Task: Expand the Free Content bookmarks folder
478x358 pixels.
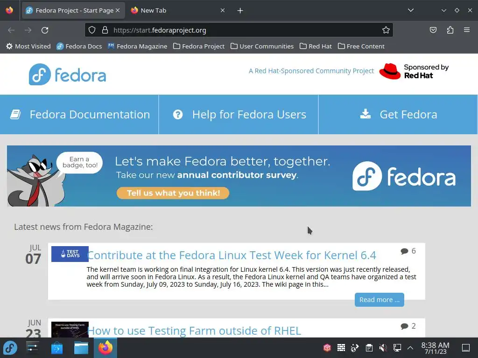Action: pyautogui.click(x=361, y=46)
